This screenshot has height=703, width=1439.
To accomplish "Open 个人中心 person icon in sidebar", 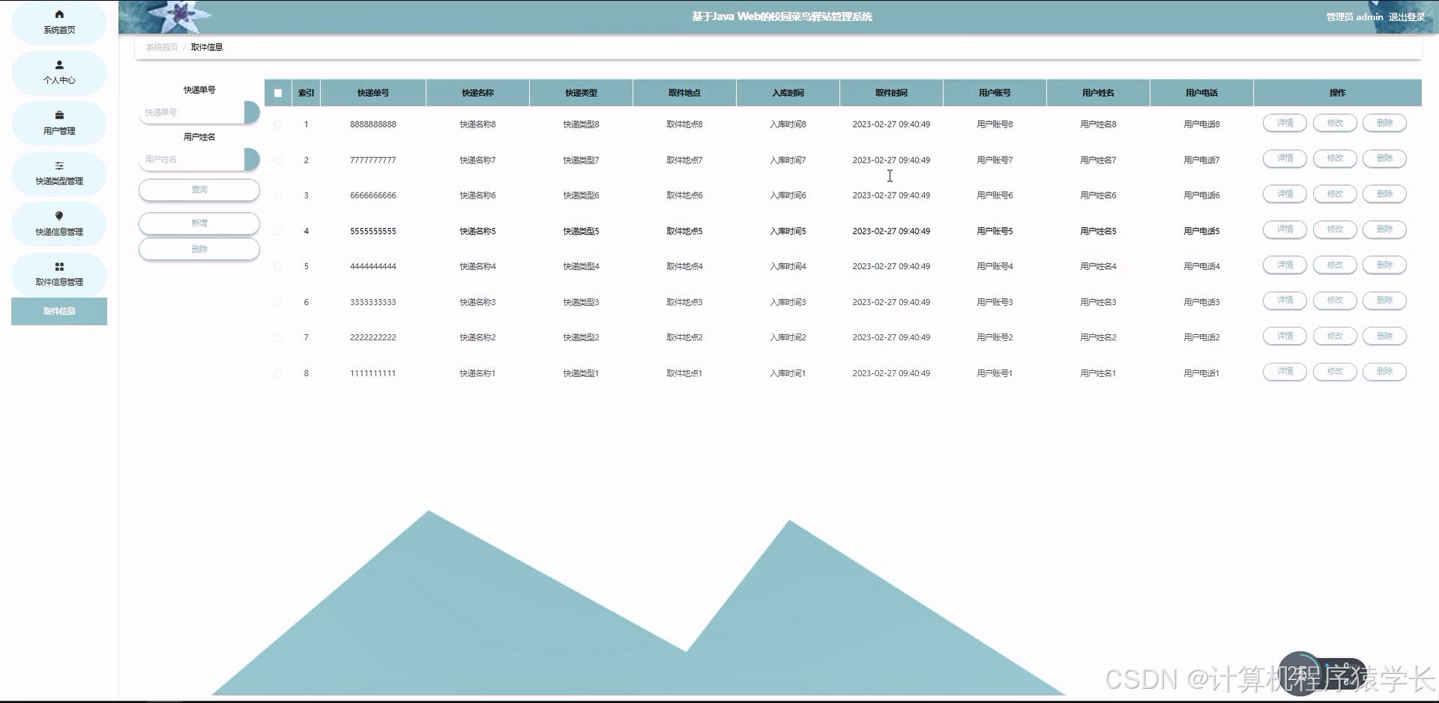I will pos(59,65).
